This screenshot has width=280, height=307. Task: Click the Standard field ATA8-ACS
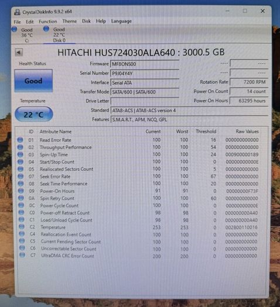point(189,111)
